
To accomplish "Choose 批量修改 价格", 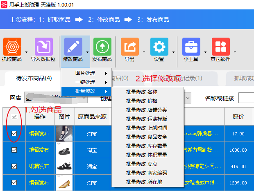I will pyautogui.click(x=148, y=101).
